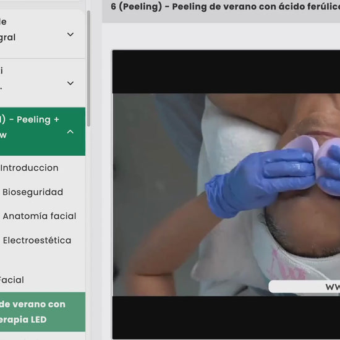Open the Bioseguridad lesson
The height and width of the screenshot is (340, 340).
coord(33,192)
